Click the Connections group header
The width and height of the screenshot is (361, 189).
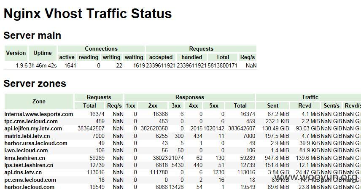101,49
